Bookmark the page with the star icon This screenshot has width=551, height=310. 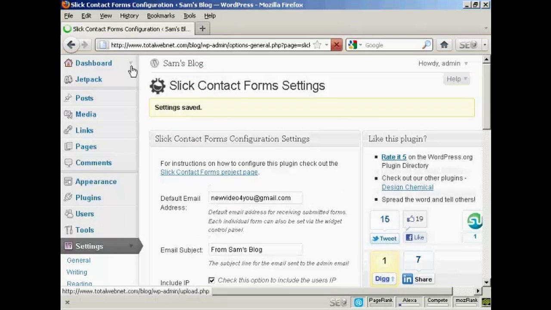[317, 45]
